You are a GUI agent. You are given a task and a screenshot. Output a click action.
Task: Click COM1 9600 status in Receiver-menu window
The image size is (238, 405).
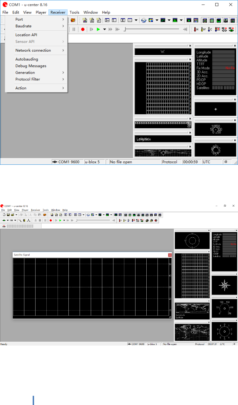tap(68, 162)
